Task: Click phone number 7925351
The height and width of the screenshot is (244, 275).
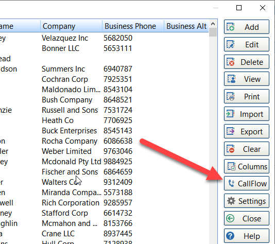Action: point(118,79)
